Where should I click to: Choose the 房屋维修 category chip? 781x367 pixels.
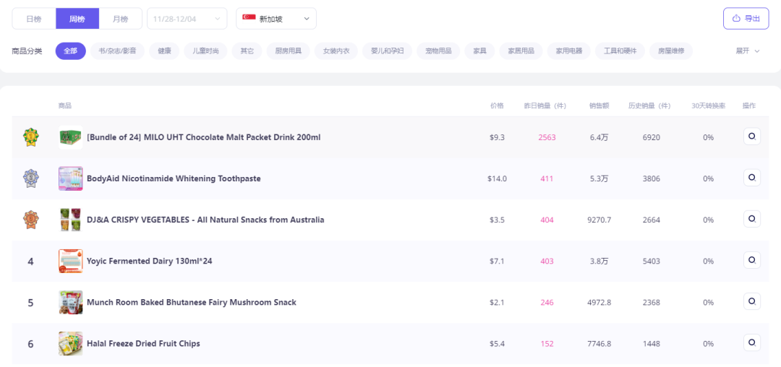tap(671, 51)
